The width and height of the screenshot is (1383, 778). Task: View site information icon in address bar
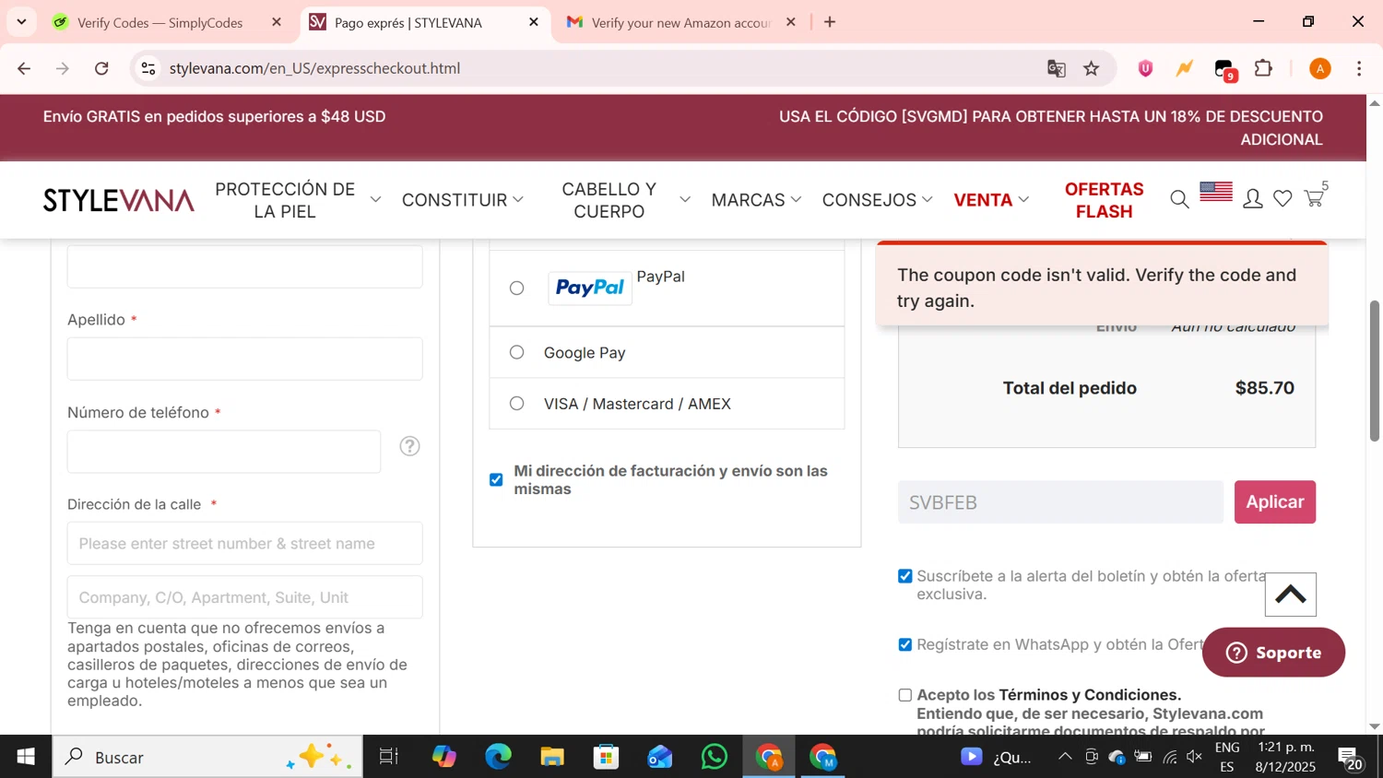[x=148, y=68]
